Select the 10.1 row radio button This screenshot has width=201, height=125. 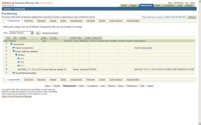[6, 58]
